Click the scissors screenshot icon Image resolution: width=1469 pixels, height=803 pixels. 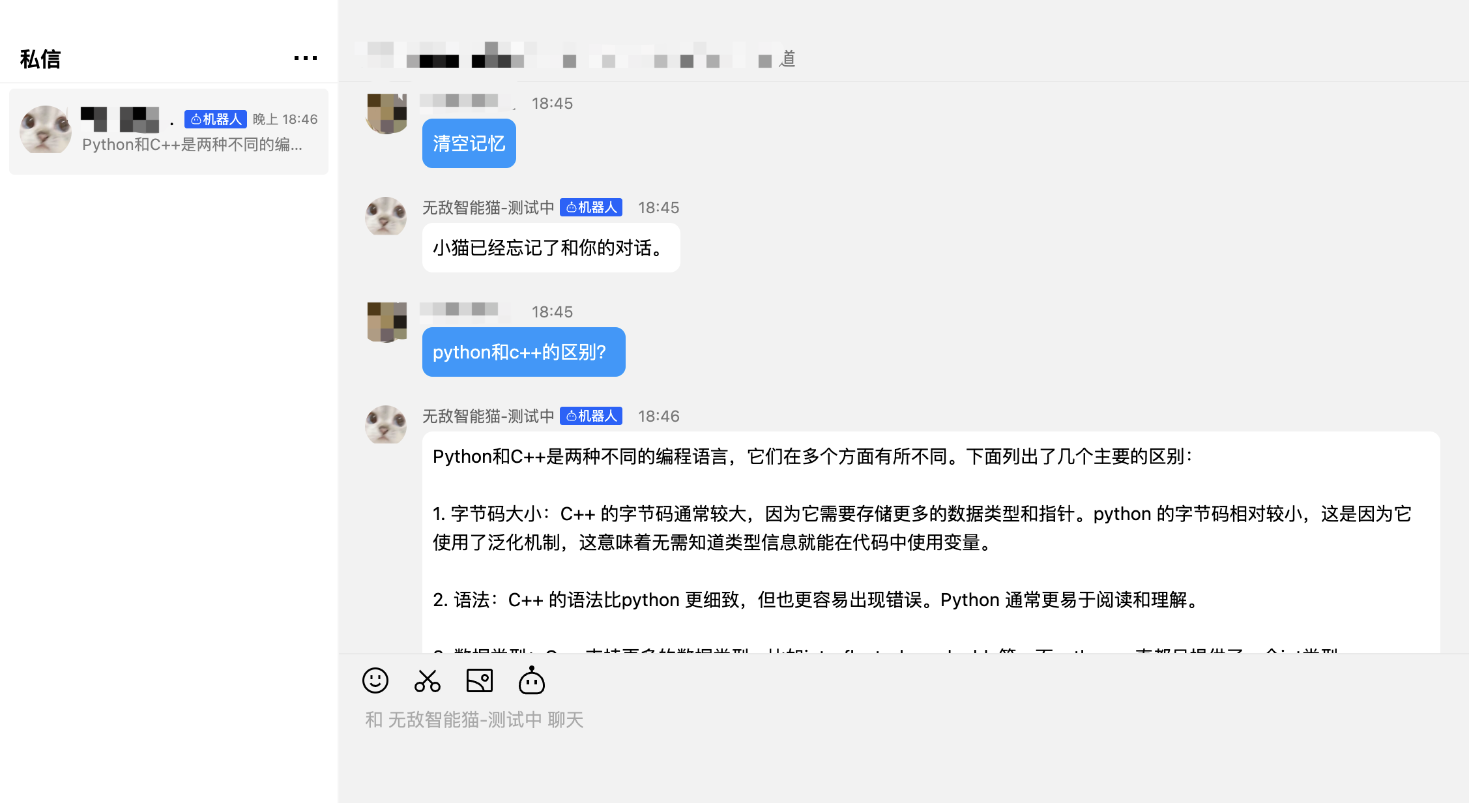[428, 680]
